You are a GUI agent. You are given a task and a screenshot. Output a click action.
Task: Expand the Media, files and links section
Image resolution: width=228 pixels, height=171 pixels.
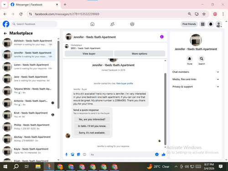click(196, 79)
